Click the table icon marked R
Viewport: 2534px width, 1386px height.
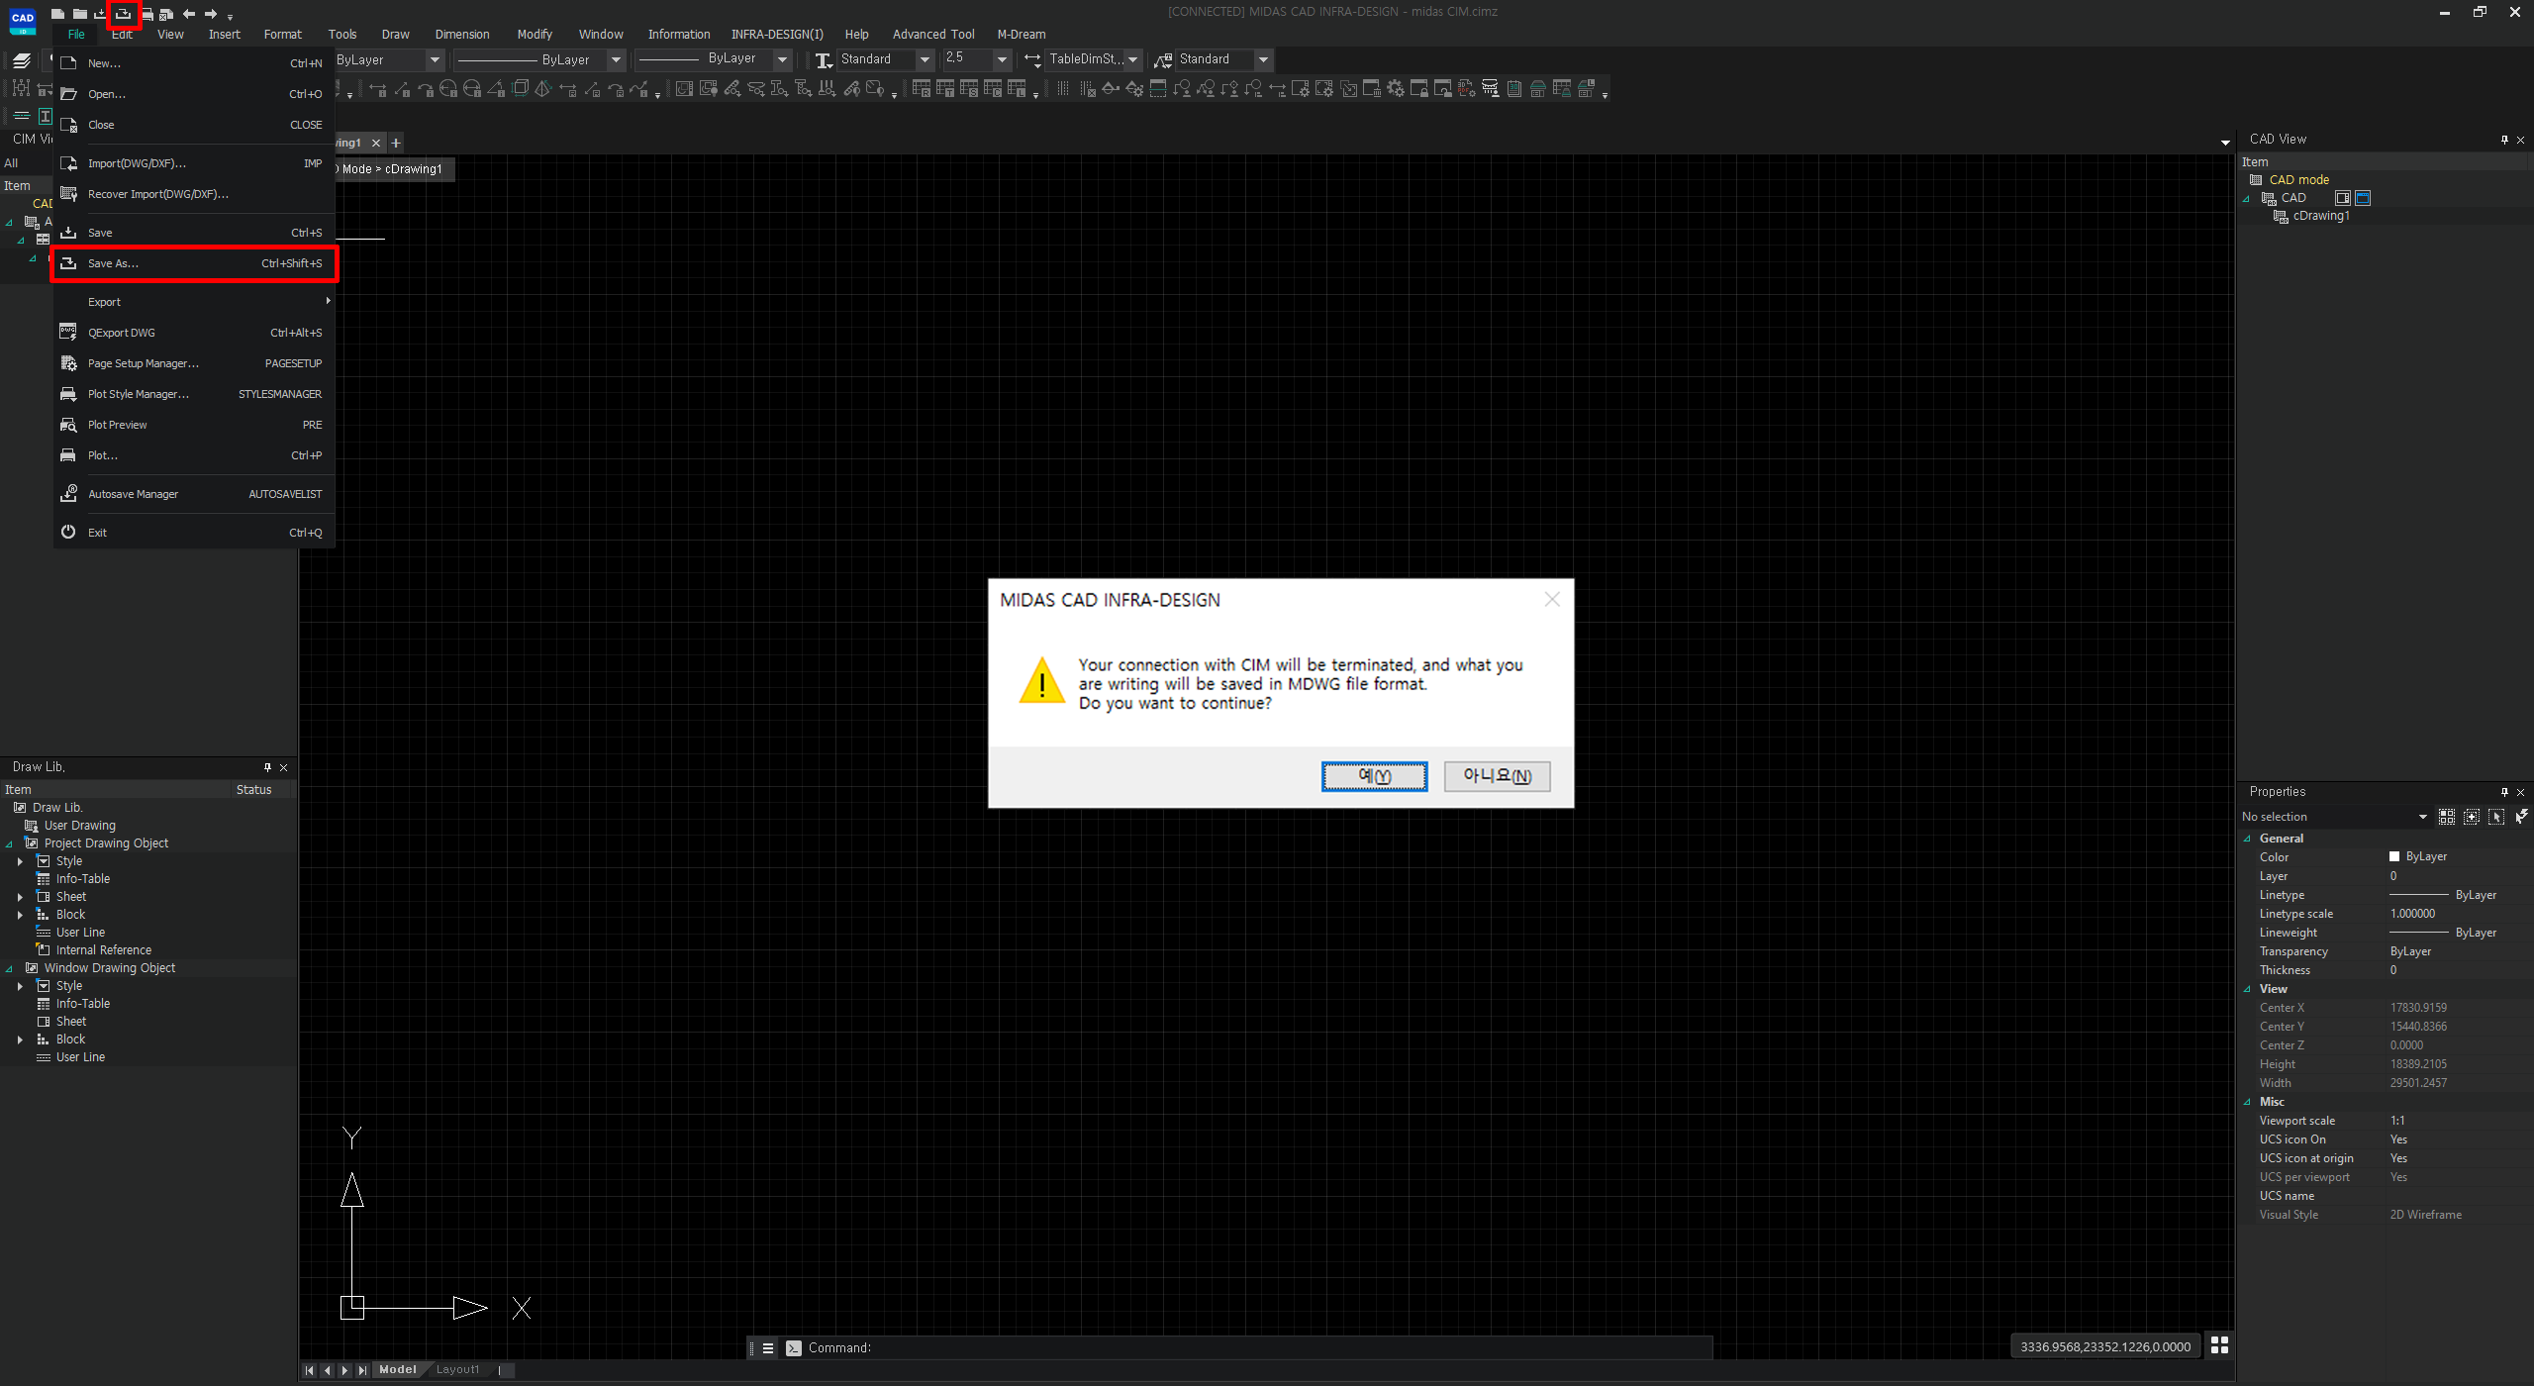(922, 89)
